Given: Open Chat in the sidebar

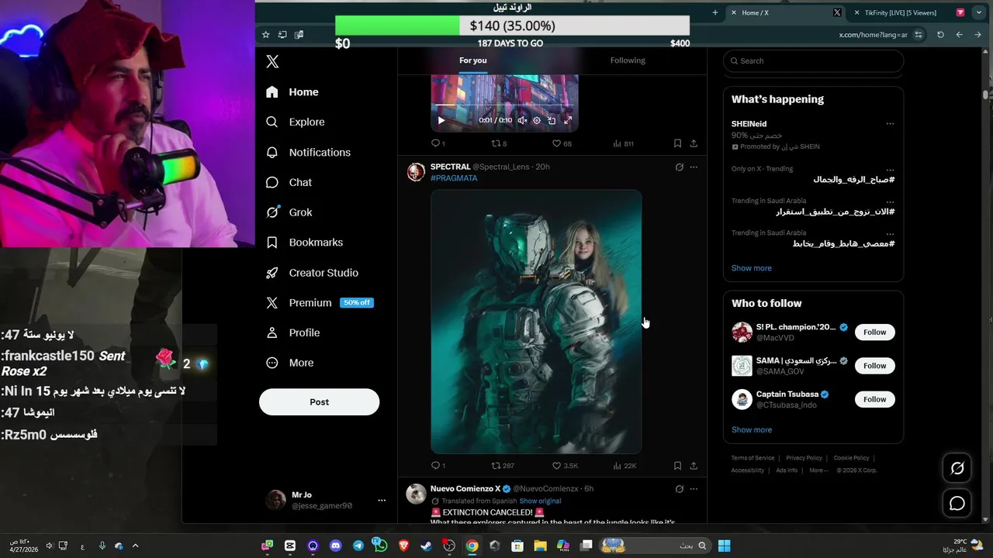Looking at the screenshot, I should click(289, 182).
